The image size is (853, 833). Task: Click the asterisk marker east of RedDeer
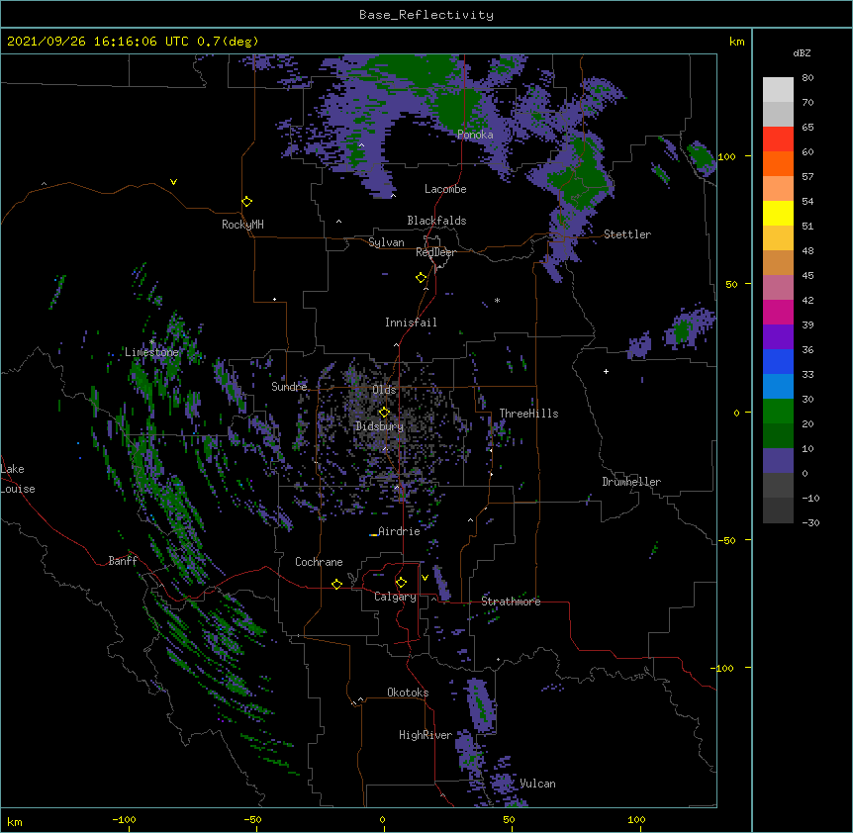click(x=497, y=300)
